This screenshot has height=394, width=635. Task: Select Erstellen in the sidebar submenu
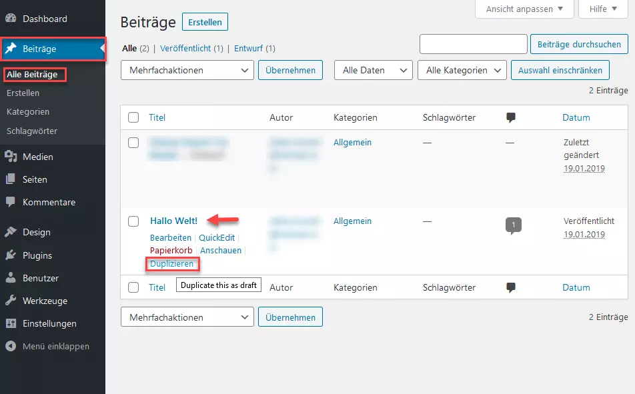pos(23,93)
